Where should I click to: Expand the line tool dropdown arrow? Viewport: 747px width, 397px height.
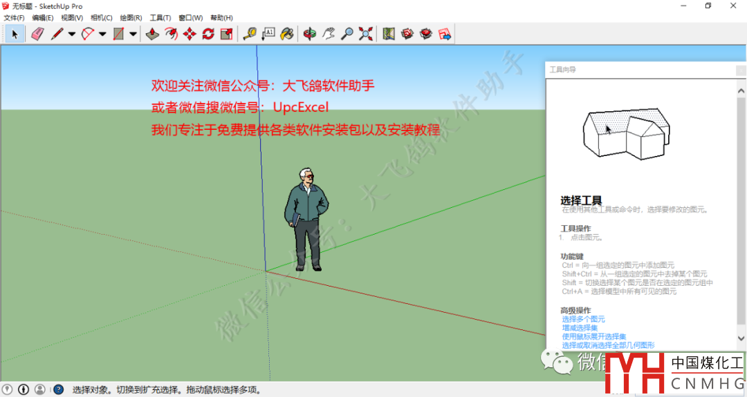pyautogui.click(x=72, y=34)
